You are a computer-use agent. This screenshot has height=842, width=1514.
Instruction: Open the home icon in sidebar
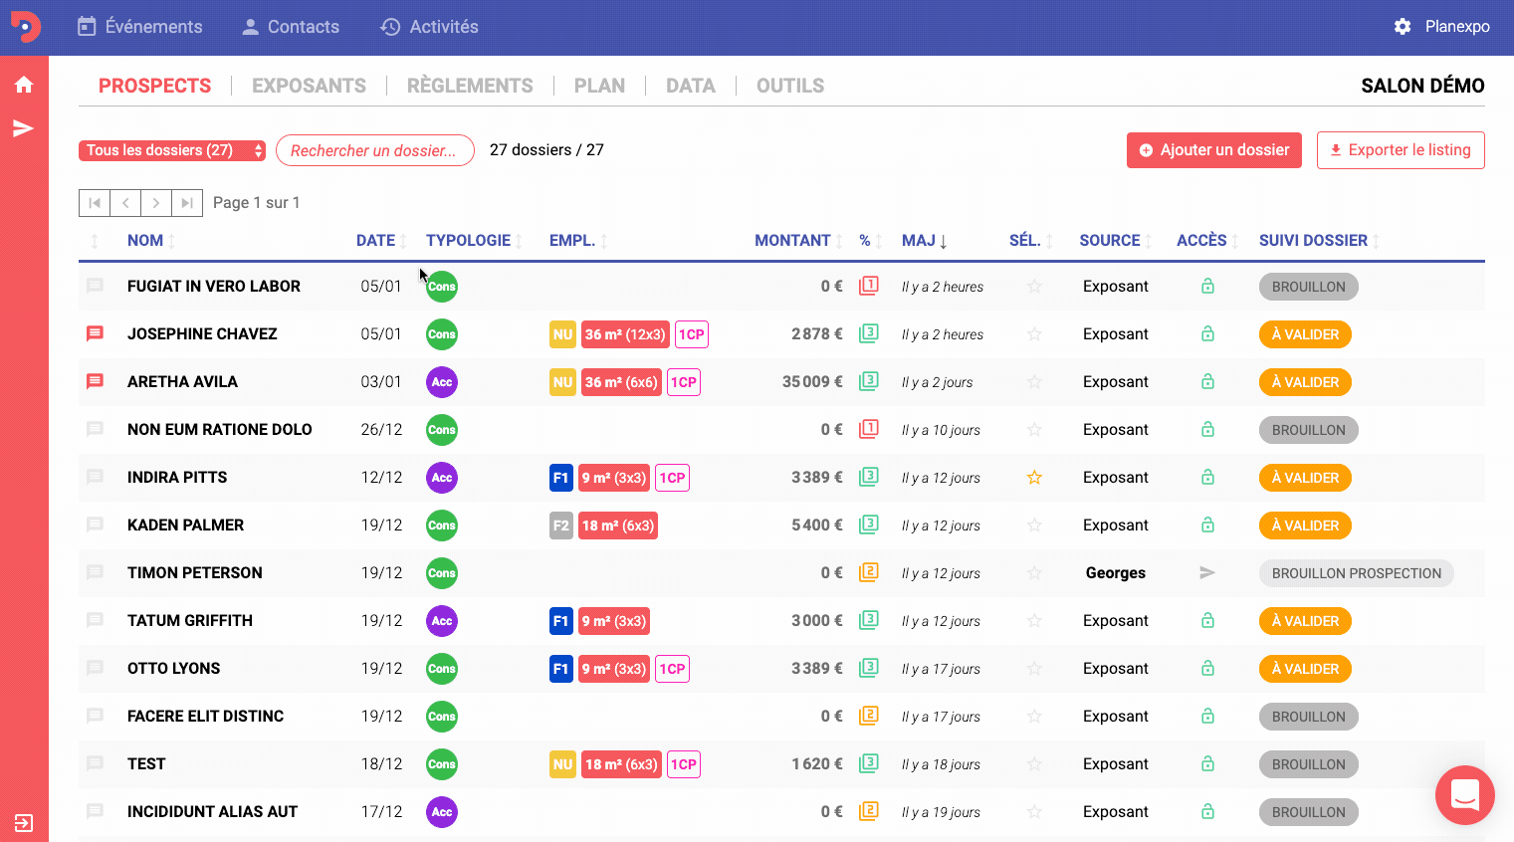[x=24, y=85]
